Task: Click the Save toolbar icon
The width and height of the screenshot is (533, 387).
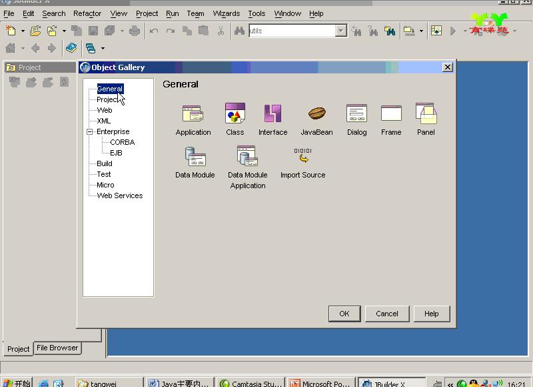Action: [93, 31]
